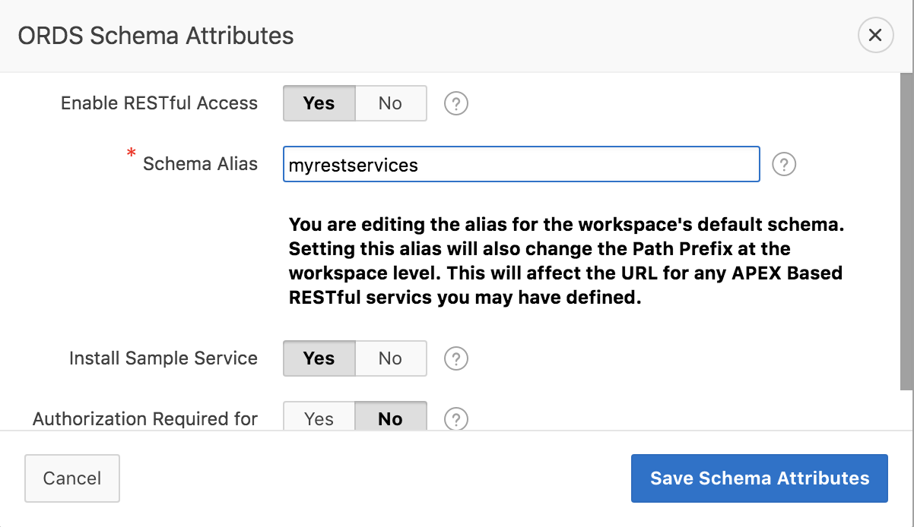This screenshot has height=527, width=914.
Task: Click the ORDS Schema Attributes title
Action: point(156,35)
